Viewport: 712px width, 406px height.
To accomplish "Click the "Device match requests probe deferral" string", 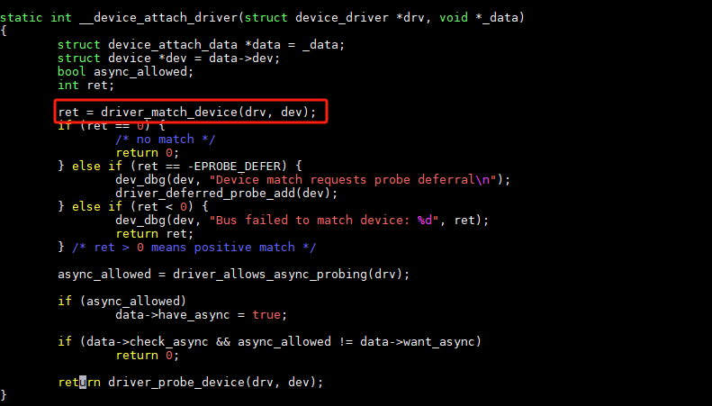I will click(x=338, y=179).
